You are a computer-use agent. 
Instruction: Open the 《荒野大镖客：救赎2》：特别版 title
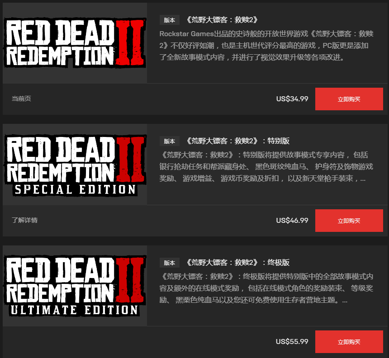[x=237, y=141]
